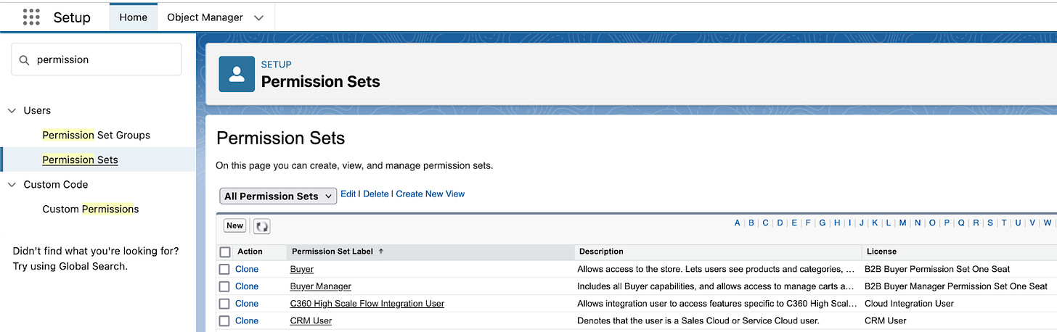Click the Permission Sets page header icon
Screen dimensions: 1057x332
tap(237, 74)
